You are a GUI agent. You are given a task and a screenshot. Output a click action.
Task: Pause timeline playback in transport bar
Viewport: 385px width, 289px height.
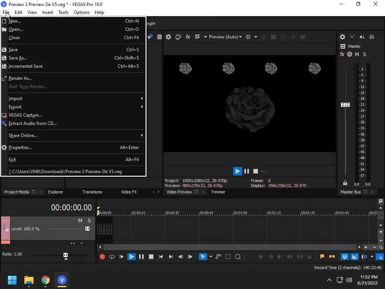coord(141,257)
